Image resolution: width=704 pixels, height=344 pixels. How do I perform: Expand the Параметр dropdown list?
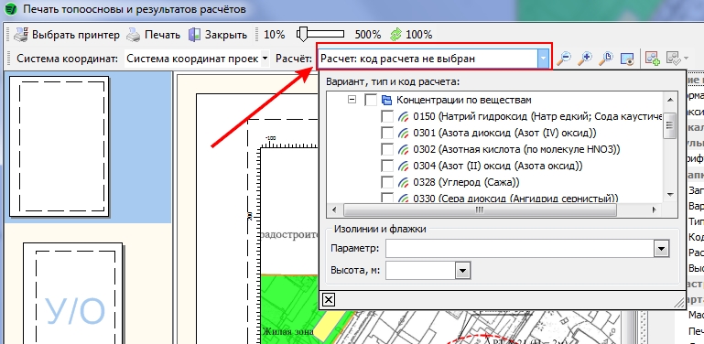click(x=661, y=249)
